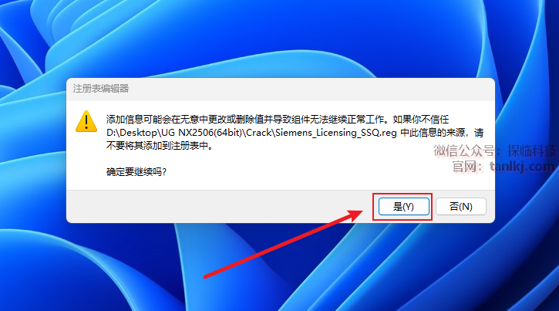This screenshot has height=311, width=559.
Task: Click the red arrow annotation tip
Action: click(359, 212)
